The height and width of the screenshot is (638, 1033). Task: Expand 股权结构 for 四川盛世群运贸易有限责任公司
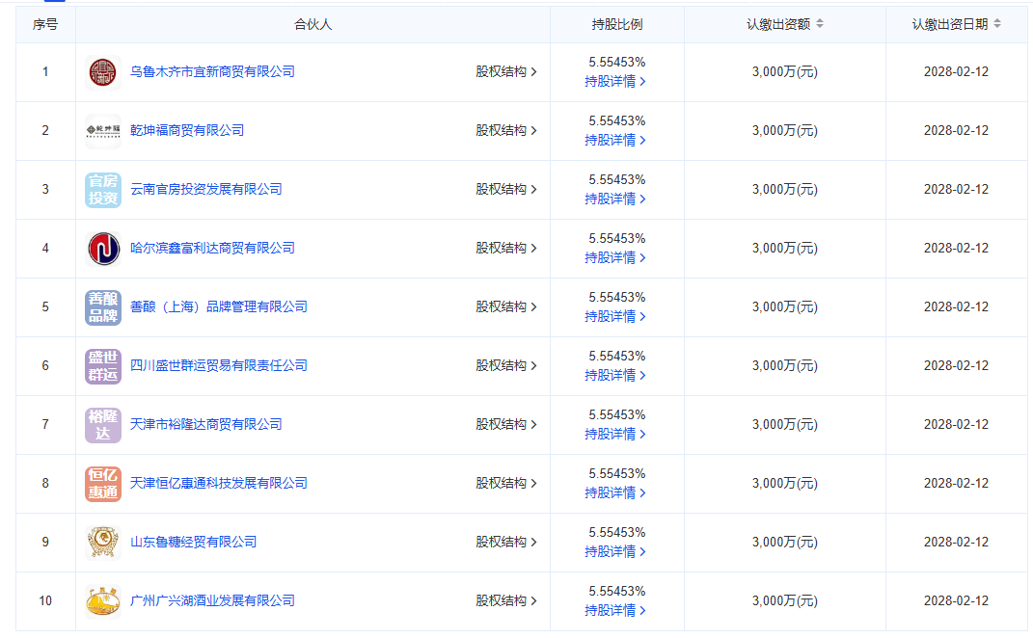[506, 365]
